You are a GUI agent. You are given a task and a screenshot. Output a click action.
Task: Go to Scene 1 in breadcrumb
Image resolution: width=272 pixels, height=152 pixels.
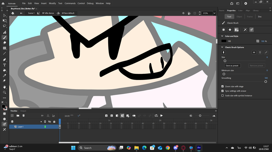coord(31,13)
